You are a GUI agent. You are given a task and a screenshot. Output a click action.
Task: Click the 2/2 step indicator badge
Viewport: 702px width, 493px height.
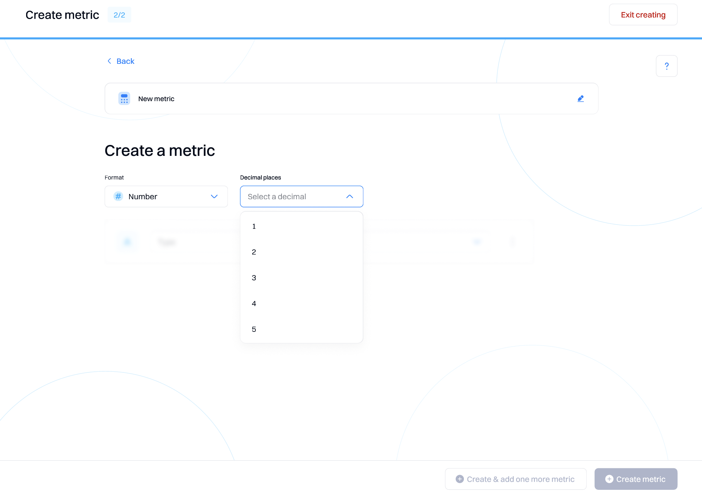pyautogui.click(x=119, y=15)
